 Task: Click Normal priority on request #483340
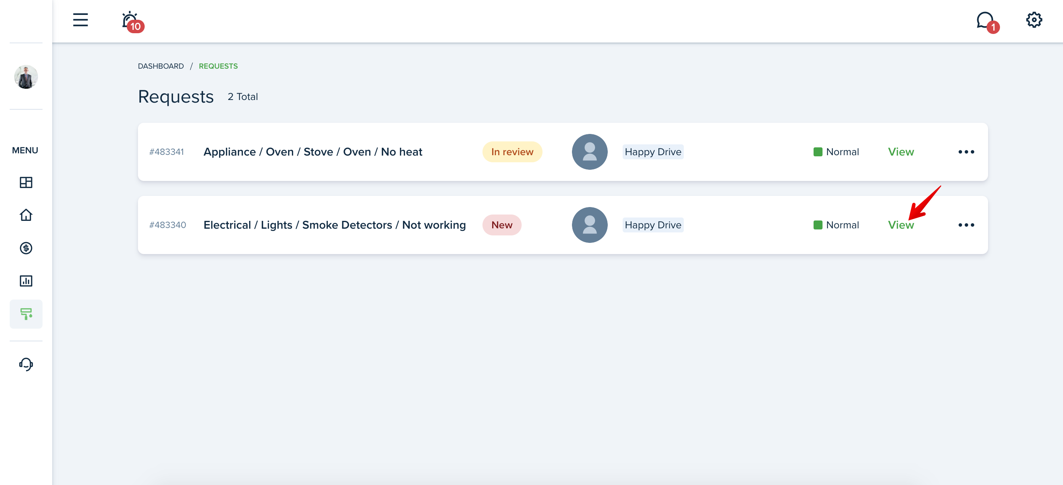836,225
